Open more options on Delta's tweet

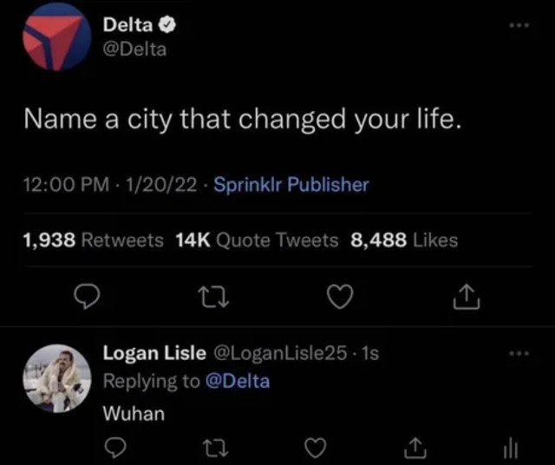point(519,27)
